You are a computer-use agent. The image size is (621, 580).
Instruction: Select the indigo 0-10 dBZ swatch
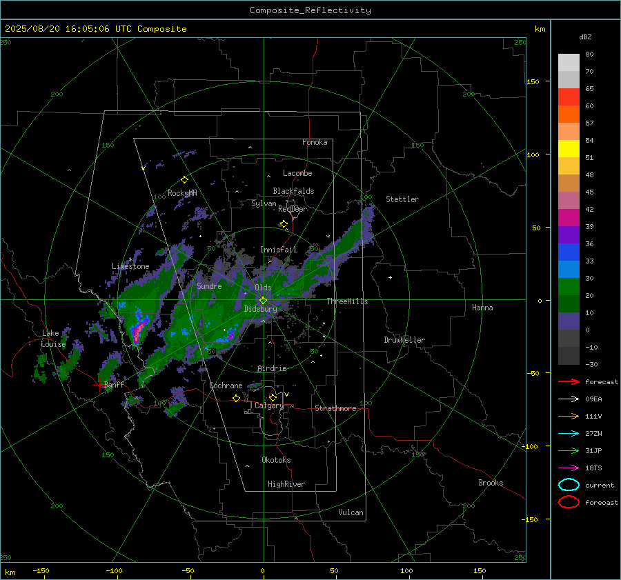click(x=569, y=321)
